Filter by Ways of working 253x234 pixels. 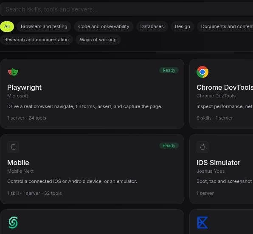click(98, 40)
